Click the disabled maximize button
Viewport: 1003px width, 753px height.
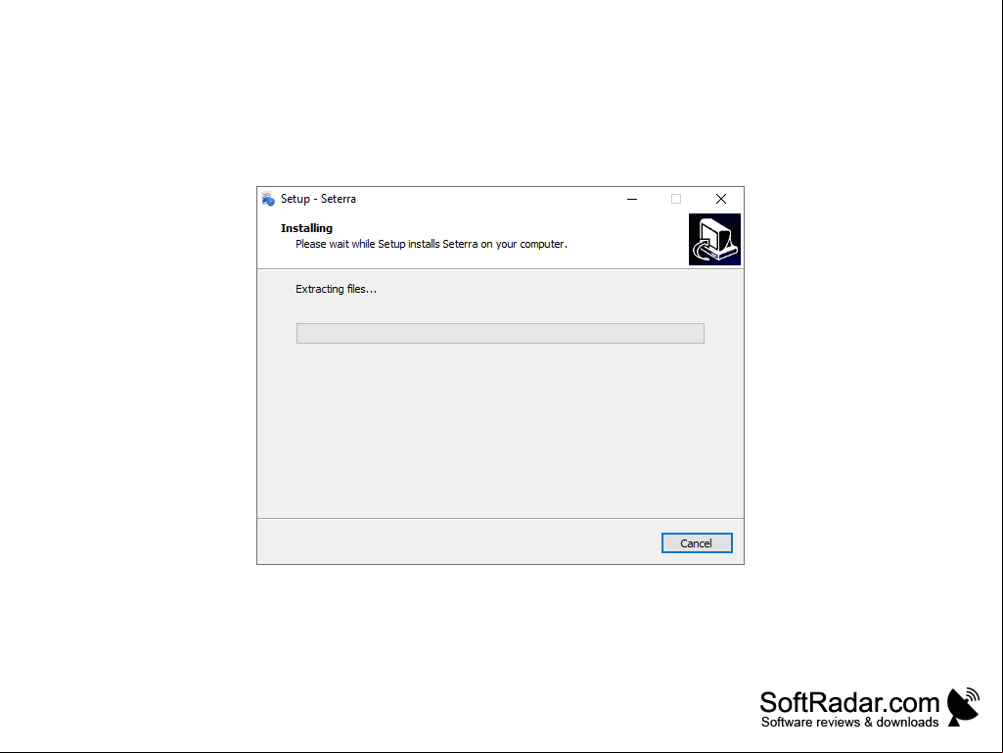pyautogui.click(x=676, y=199)
